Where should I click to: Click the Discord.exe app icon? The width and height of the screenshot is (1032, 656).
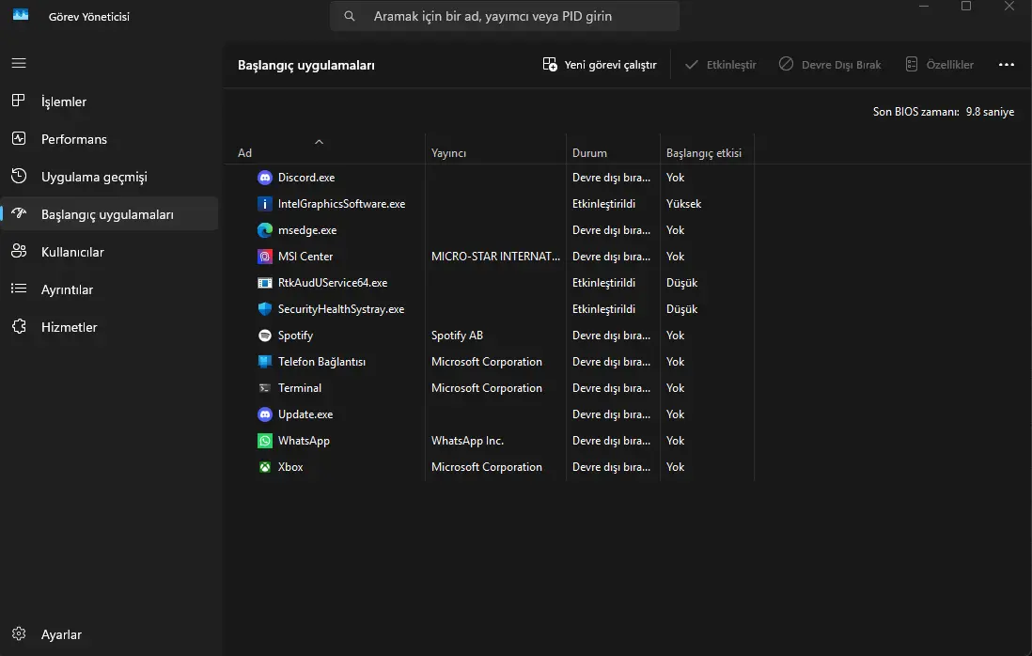click(x=265, y=178)
